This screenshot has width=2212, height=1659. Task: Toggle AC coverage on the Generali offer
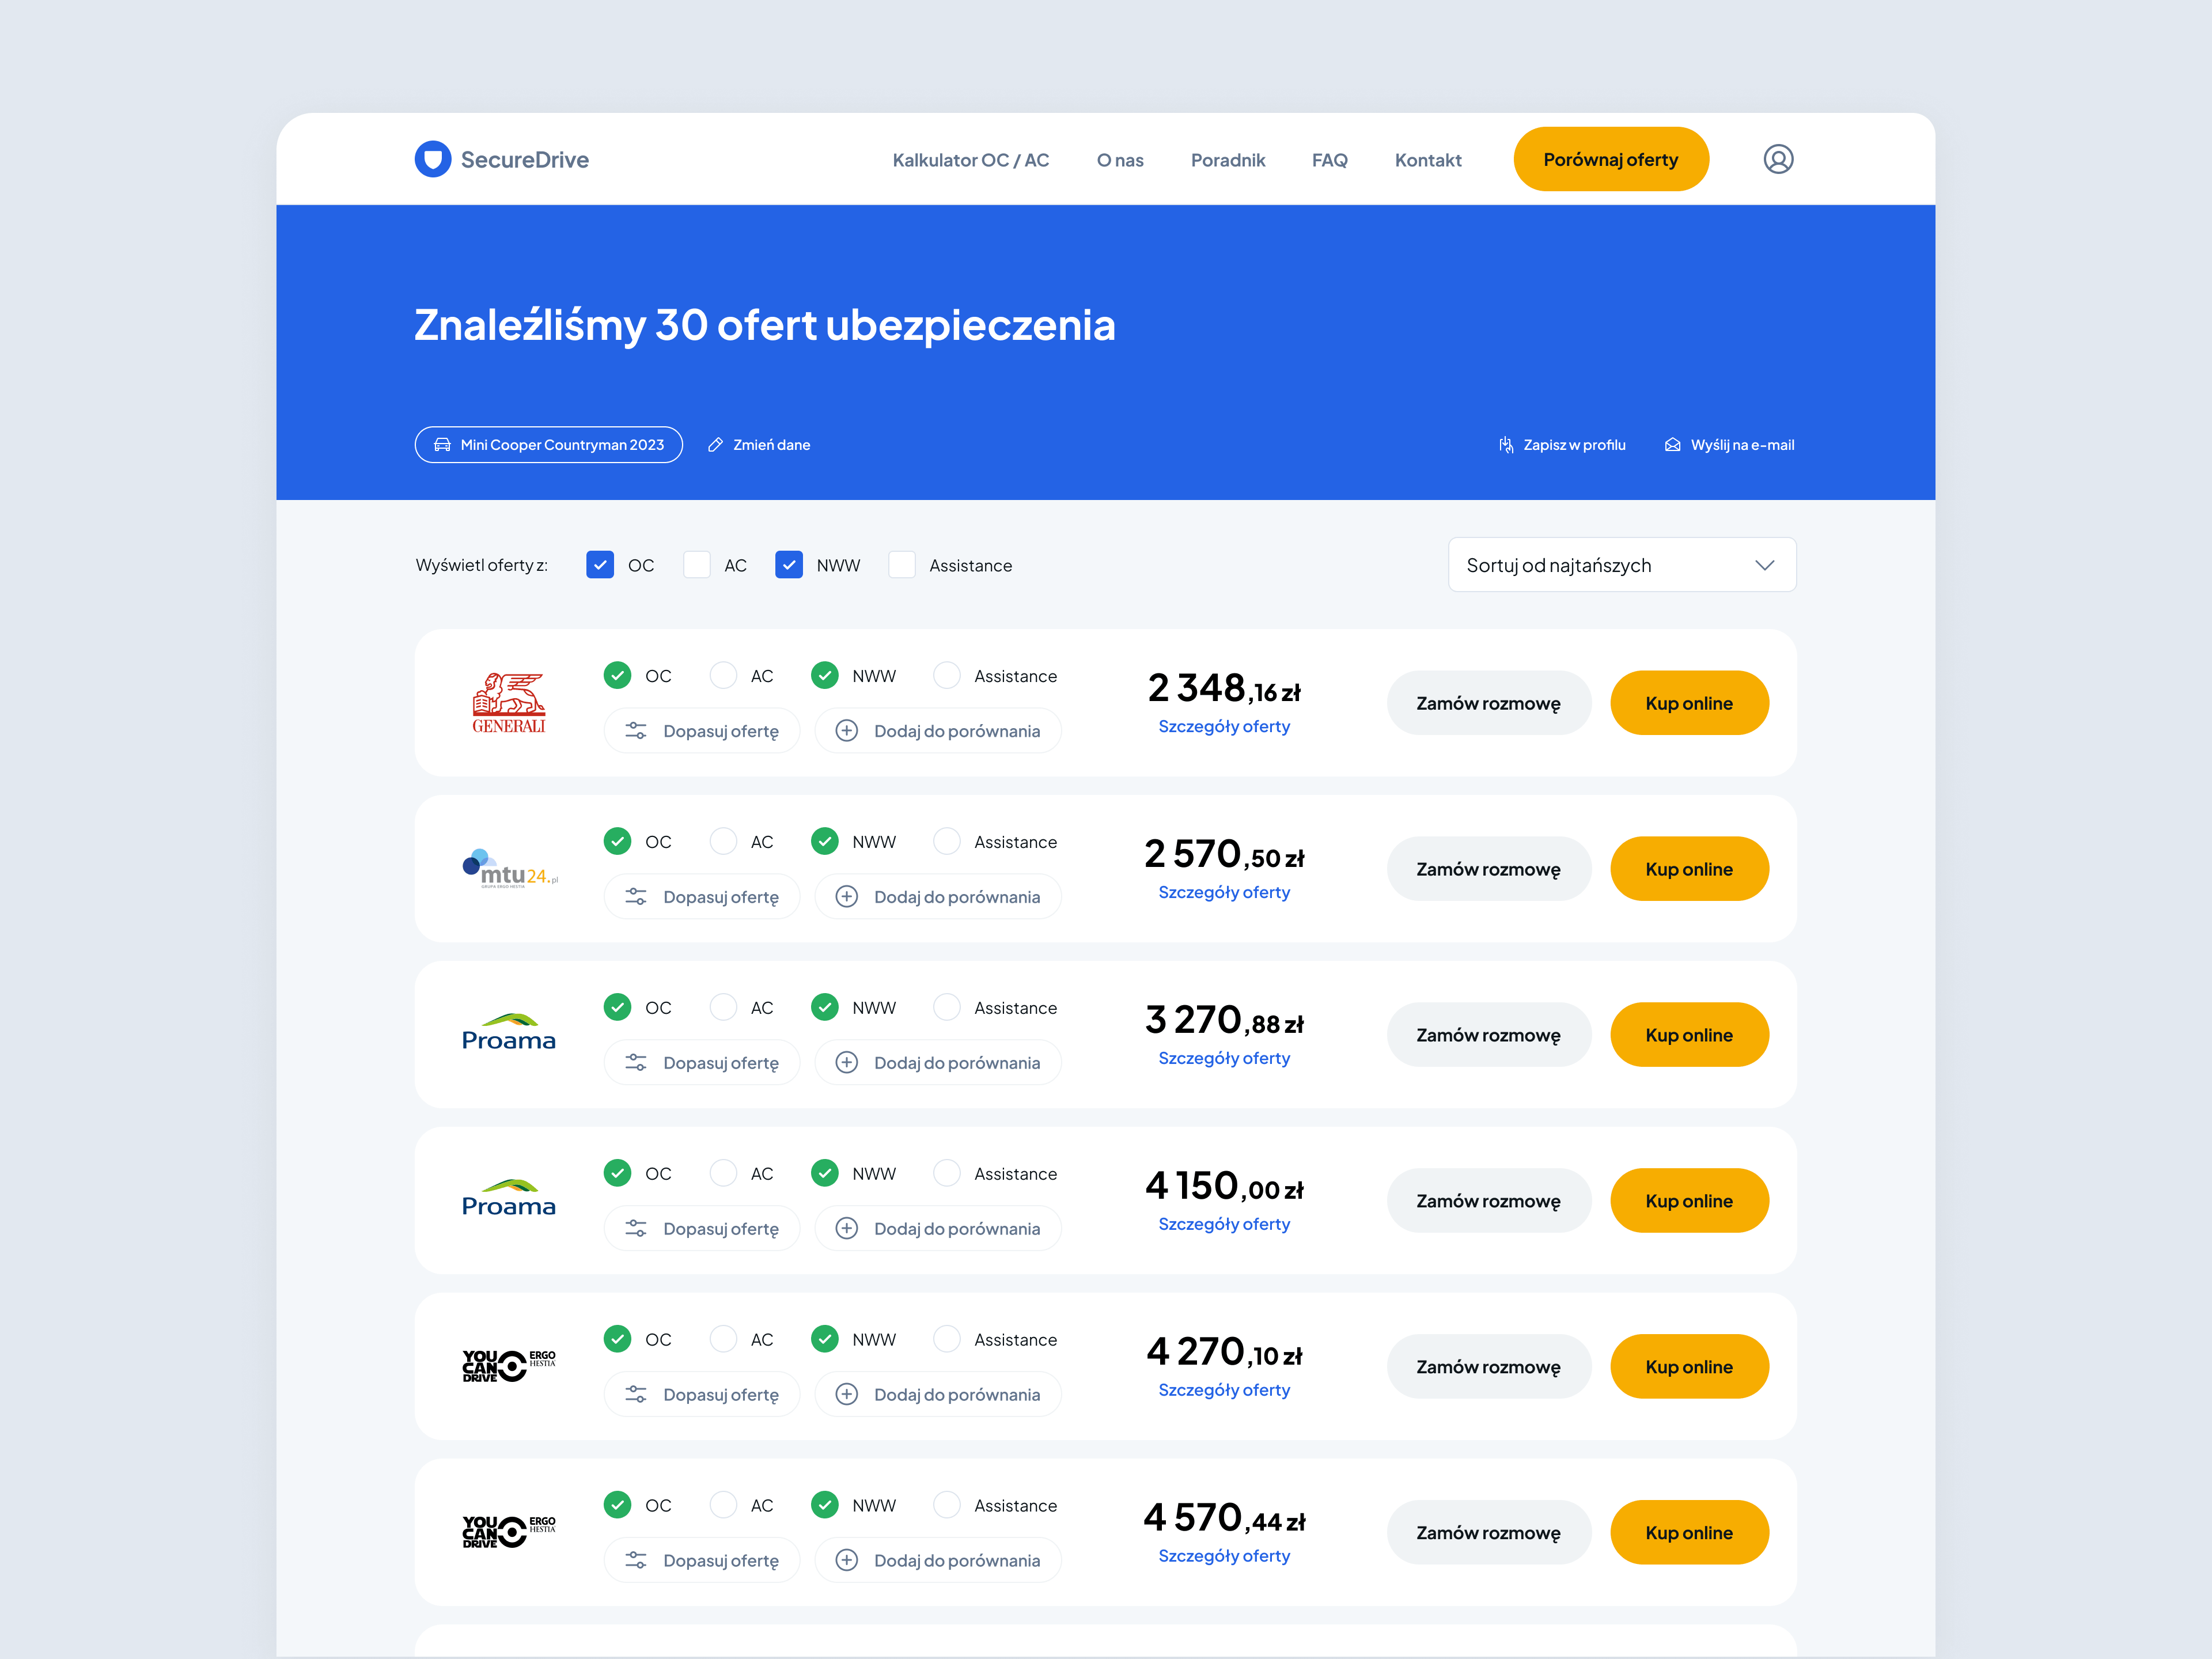(723, 676)
